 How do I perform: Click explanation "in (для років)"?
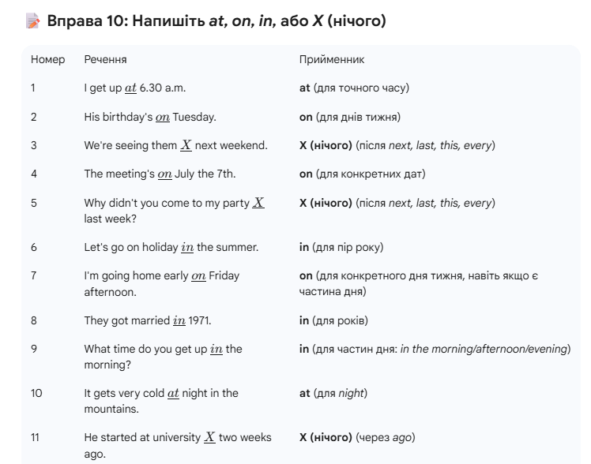333,320
